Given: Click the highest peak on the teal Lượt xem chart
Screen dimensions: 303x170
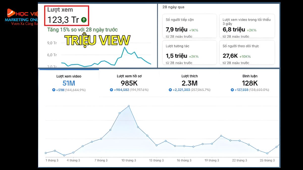Looking at the screenshot, I should point(124,47).
